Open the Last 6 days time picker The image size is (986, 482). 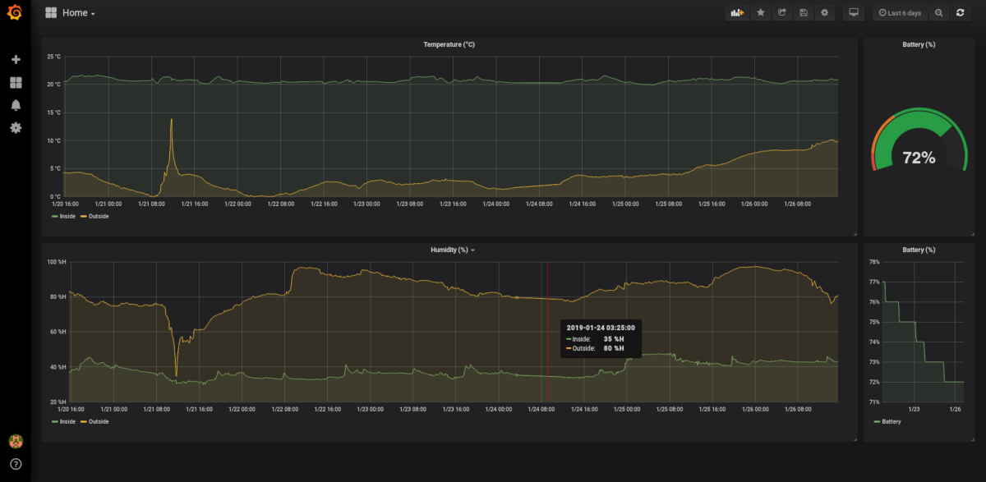(x=900, y=13)
